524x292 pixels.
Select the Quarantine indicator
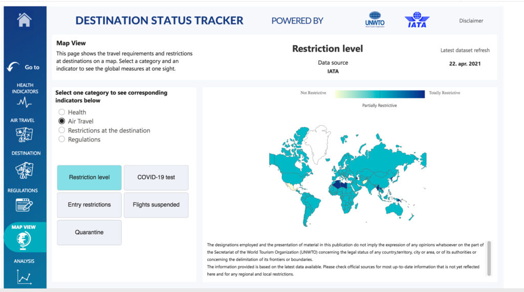(89, 232)
